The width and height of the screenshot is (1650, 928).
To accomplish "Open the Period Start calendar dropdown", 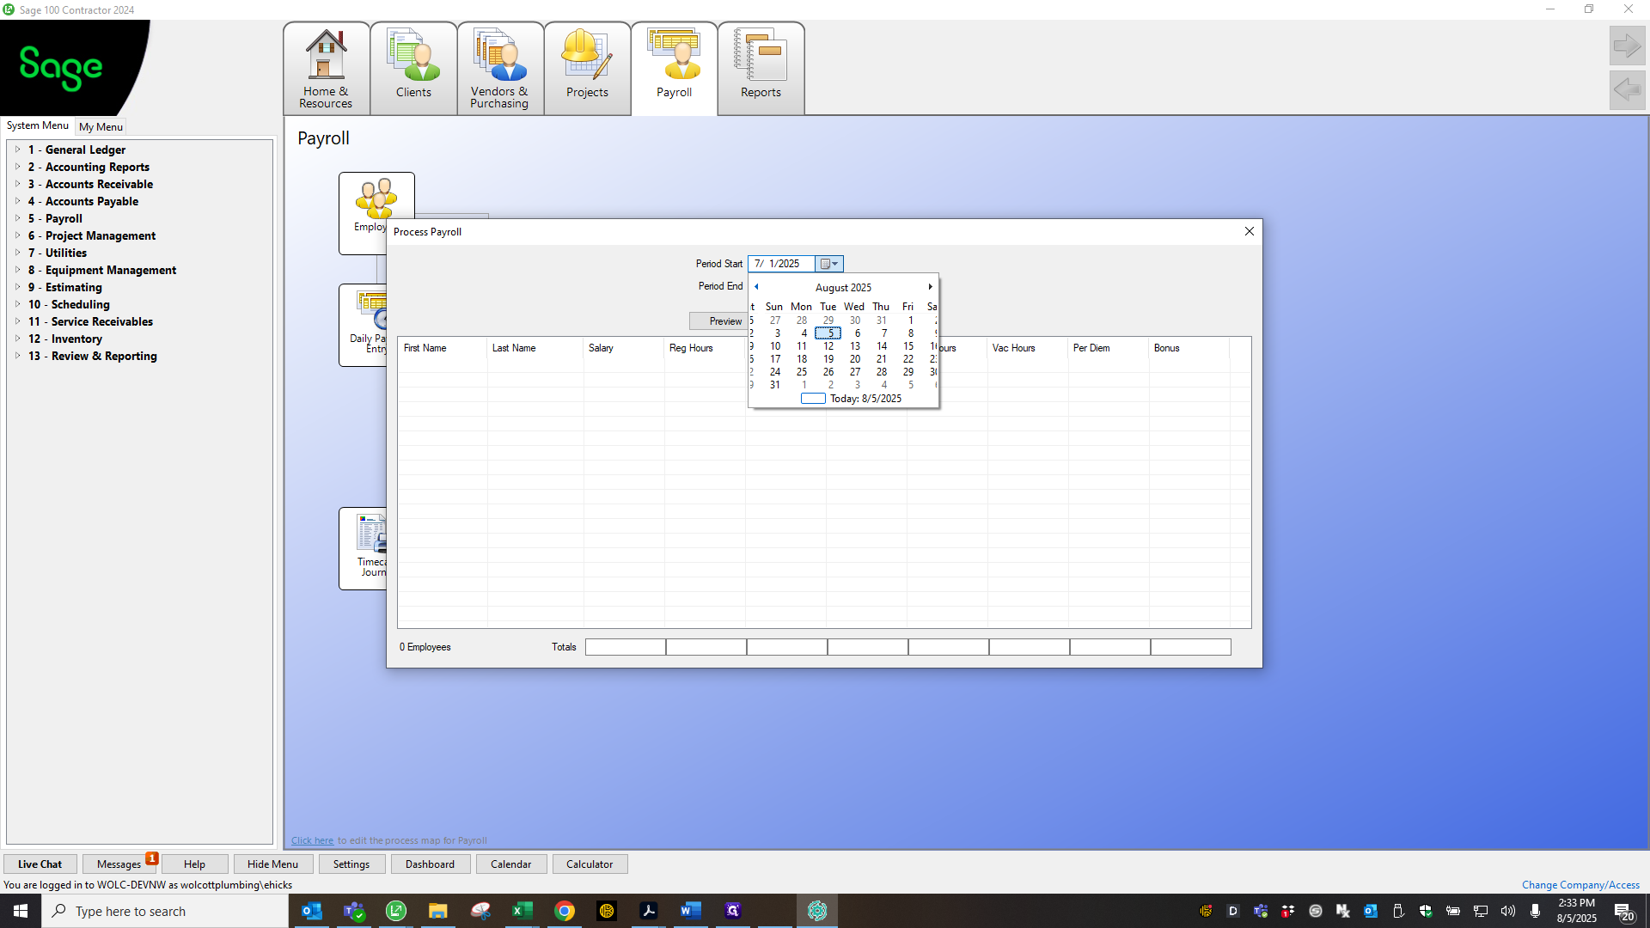I will [x=829, y=264].
